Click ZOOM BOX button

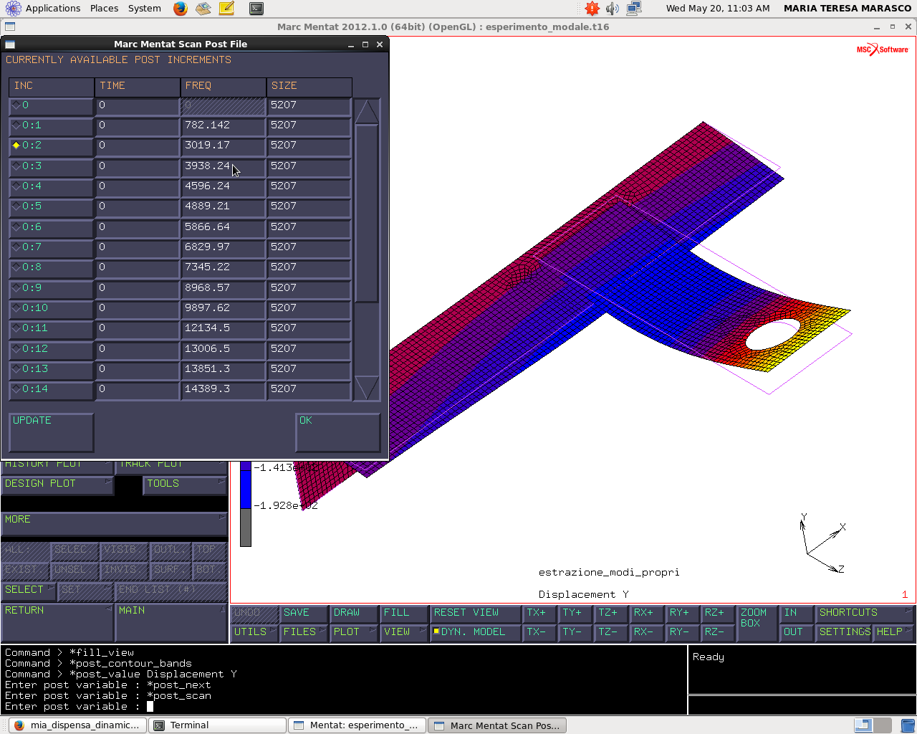757,623
